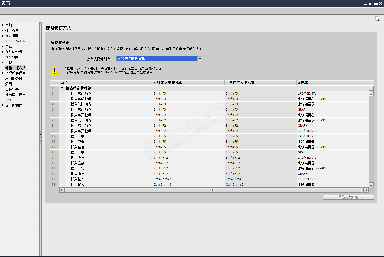Select 常规 in the settings tree

coord(9,25)
